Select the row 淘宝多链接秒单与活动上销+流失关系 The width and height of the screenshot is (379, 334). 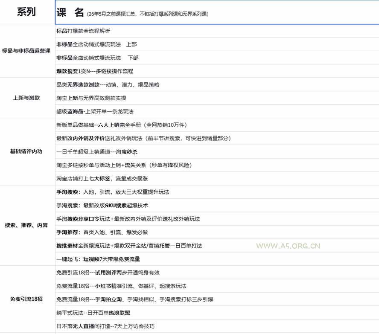point(217,165)
